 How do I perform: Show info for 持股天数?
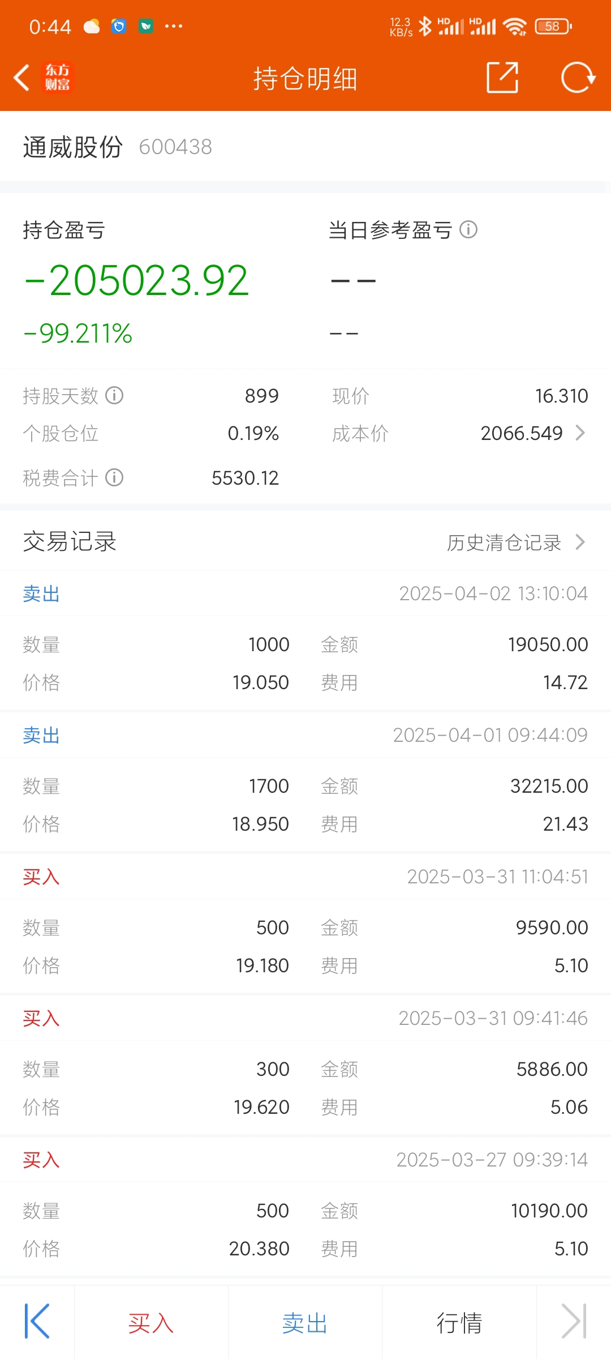click(x=114, y=395)
